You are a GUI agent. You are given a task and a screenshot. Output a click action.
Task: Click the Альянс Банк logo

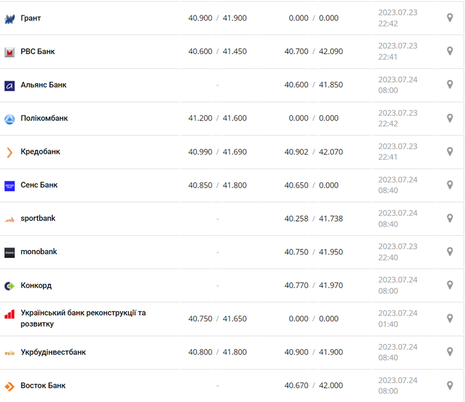pyautogui.click(x=9, y=86)
